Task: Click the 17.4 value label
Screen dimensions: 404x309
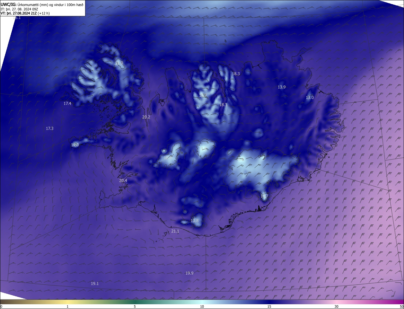Action: click(x=67, y=103)
